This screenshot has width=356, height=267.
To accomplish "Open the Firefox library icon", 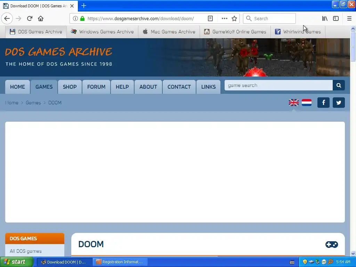I will 325,19.
